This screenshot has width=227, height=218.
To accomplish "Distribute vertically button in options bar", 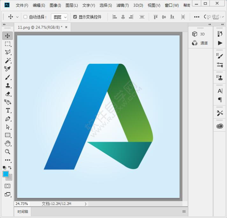I will click(142, 17).
